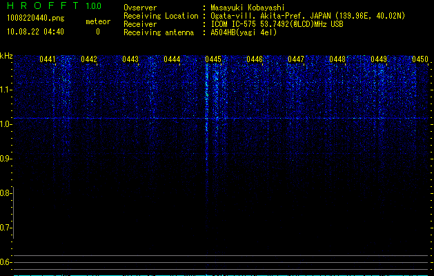
Task: Click the 0447 time marker
Action: coord(296,59)
